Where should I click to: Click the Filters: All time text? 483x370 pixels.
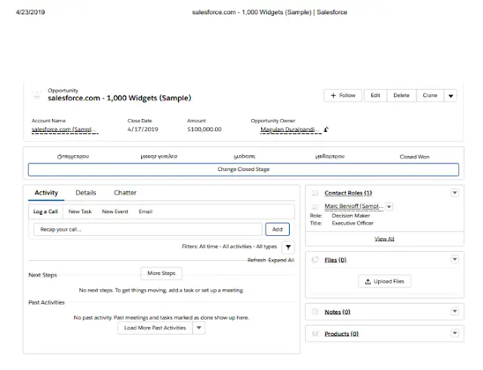tap(229, 246)
